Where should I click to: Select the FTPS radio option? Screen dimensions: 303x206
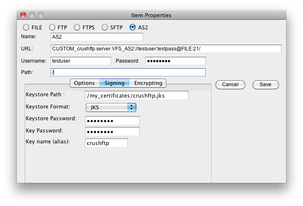click(77, 27)
